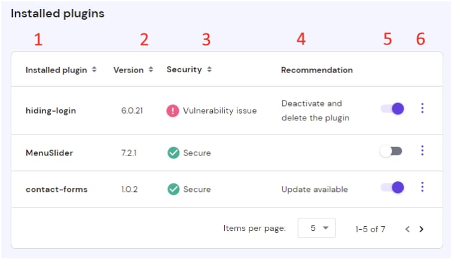The width and height of the screenshot is (451, 259).
Task: Select the contact-forms plugin name
Action: [56, 189]
